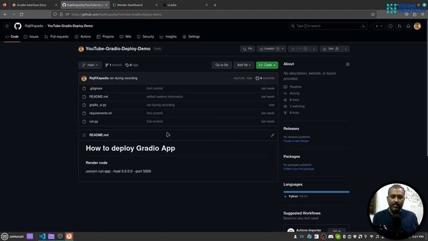
Task: Open README.md file in file list
Action: [x=98, y=96]
